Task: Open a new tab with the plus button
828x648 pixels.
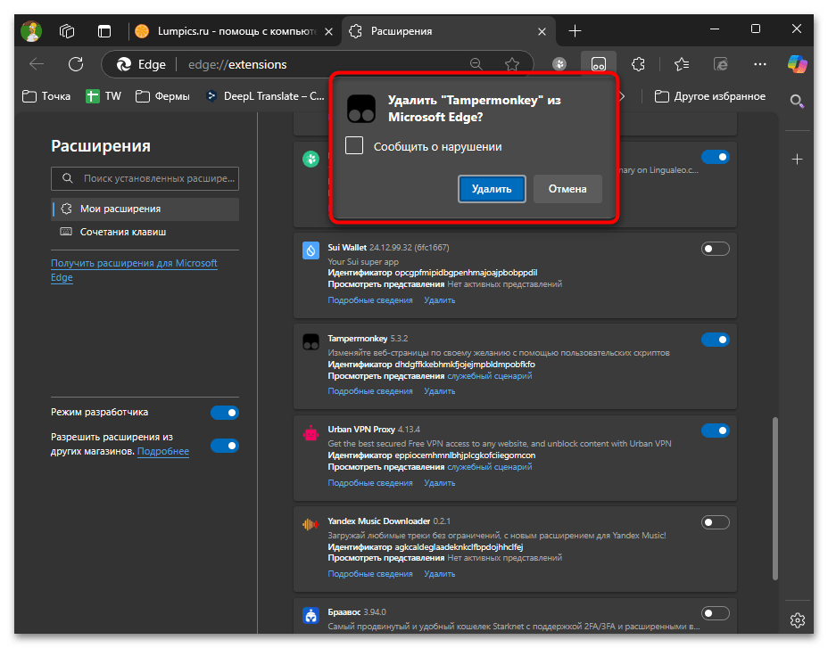Action: (x=575, y=31)
